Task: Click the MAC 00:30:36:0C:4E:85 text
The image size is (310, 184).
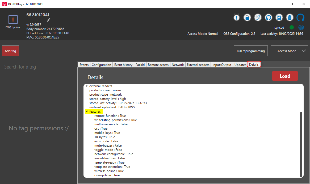Action: [x=43, y=37]
